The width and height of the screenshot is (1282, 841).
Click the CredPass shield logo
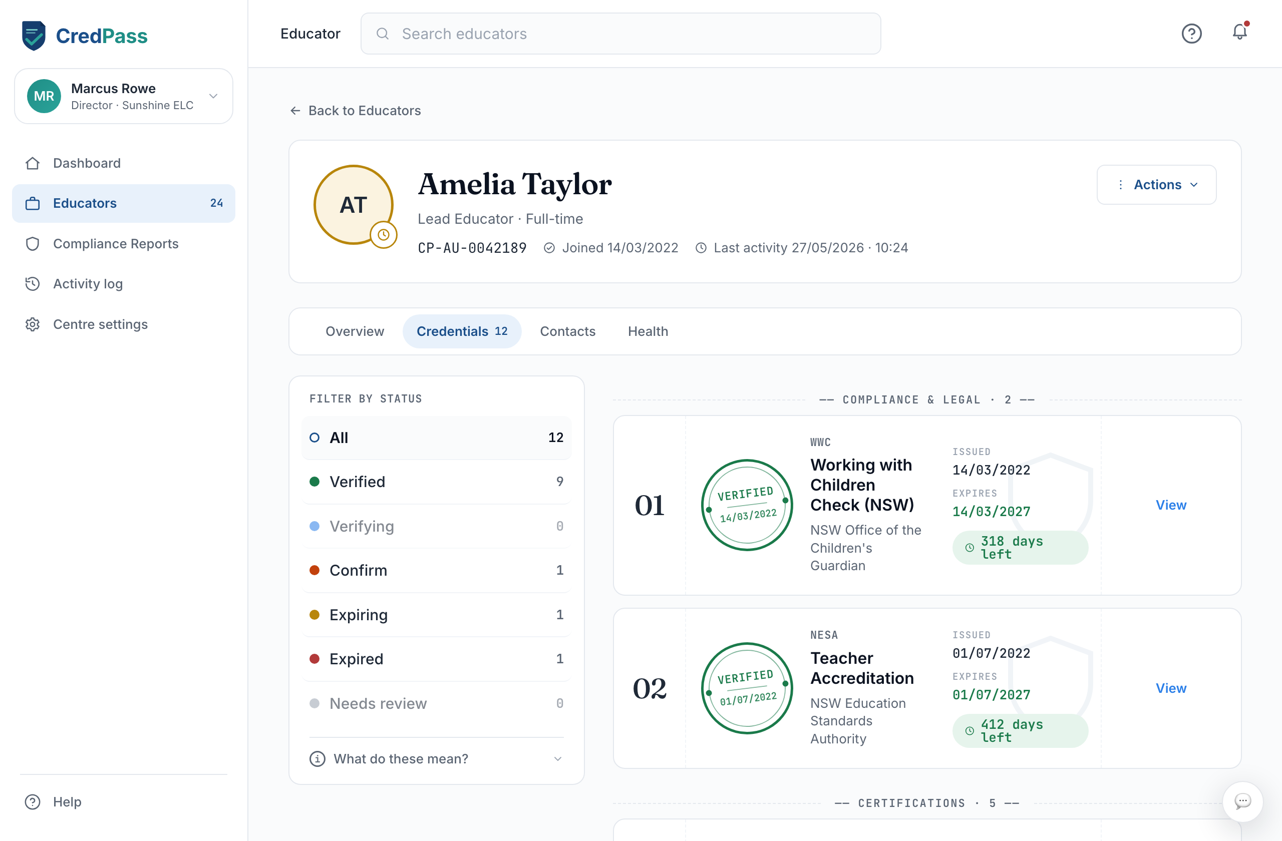point(34,36)
